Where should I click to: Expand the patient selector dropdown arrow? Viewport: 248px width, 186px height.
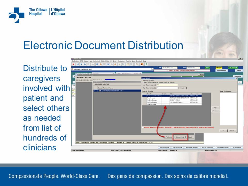(x=152, y=69)
